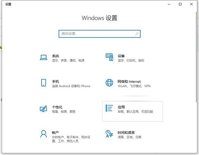This screenshot has height=155, width=199.
Task: Go to 网络和 Internet settings label
Action: click(x=129, y=81)
